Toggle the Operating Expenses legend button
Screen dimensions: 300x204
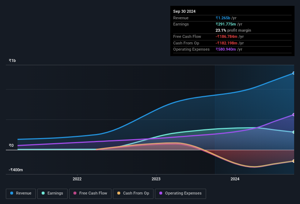tap(181, 193)
